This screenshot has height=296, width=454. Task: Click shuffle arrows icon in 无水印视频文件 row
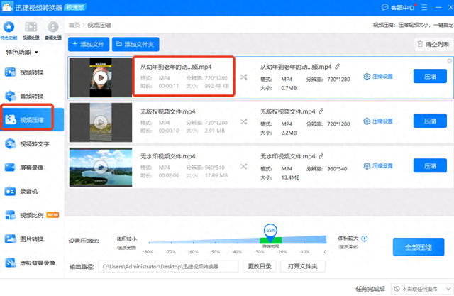pyautogui.click(x=244, y=167)
